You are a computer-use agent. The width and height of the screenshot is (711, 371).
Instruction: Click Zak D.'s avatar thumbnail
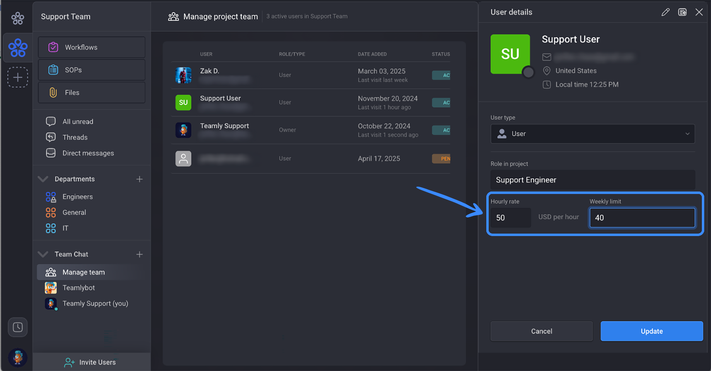tap(183, 75)
